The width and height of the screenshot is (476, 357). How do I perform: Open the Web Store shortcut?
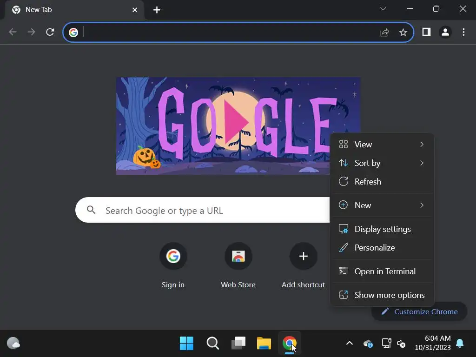tap(238, 265)
